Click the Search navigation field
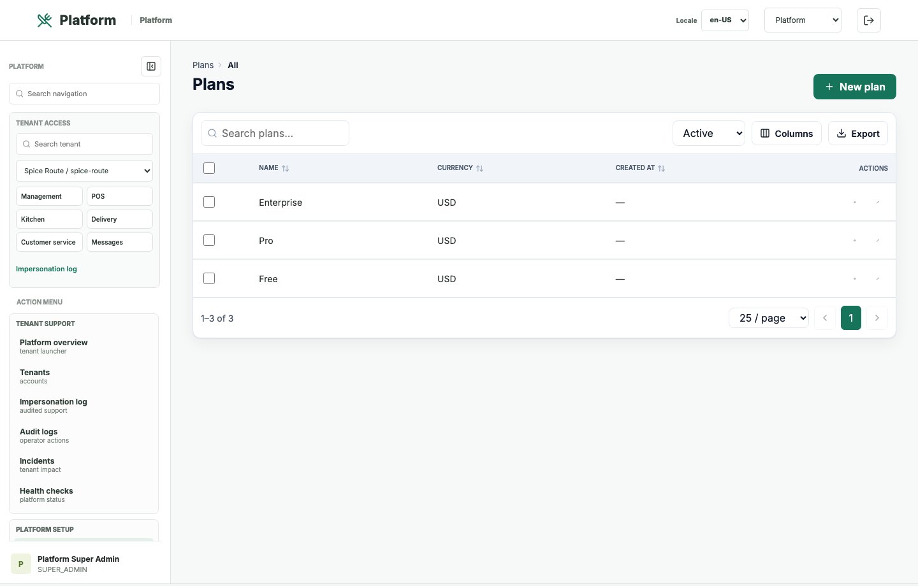 click(84, 94)
